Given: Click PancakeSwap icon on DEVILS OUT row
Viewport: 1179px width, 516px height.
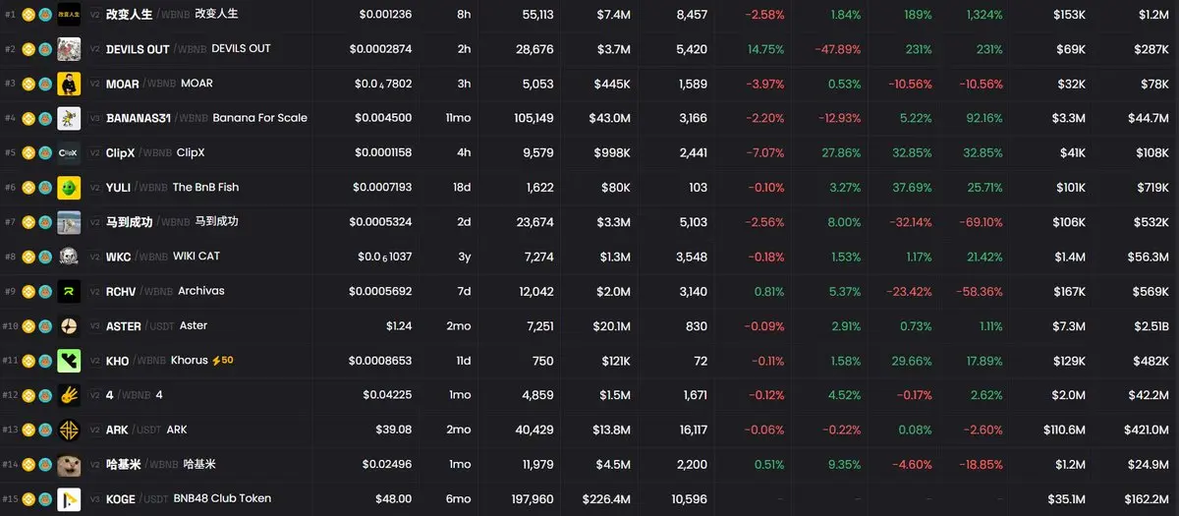Looking at the screenshot, I should click(x=45, y=49).
